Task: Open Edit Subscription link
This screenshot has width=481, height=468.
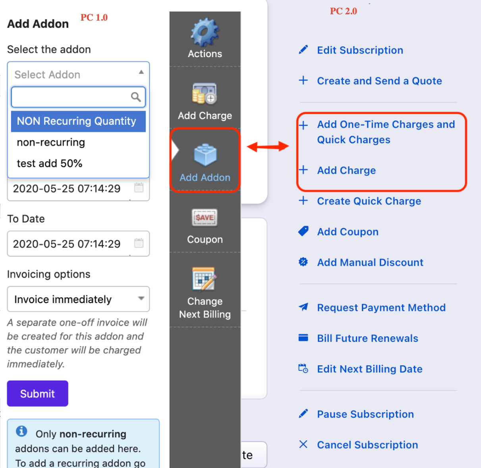Action: (360, 50)
